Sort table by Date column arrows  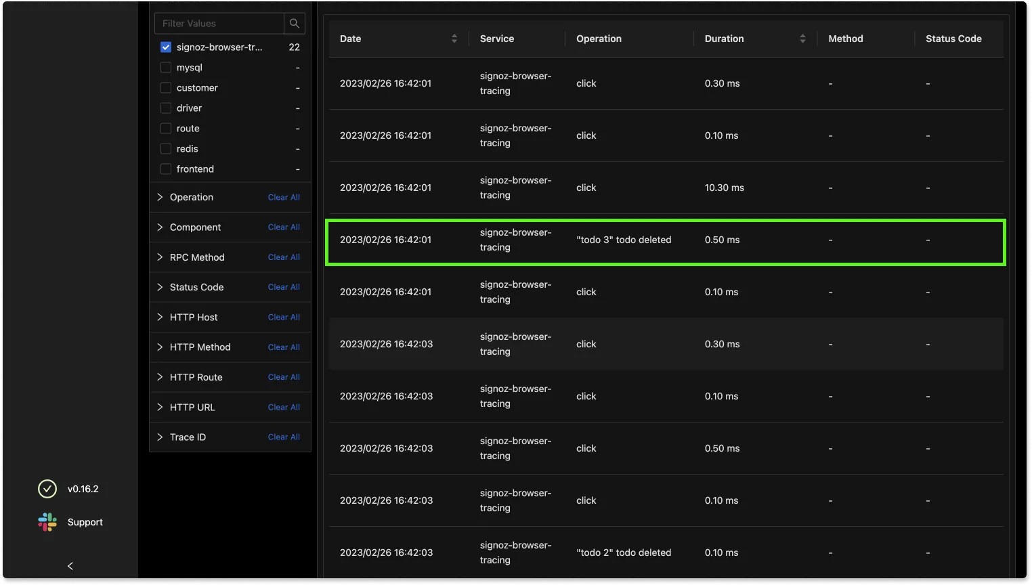tap(454, 39)
